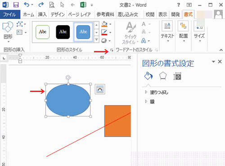The image size is (225, 166).
Task: Click the Shape Fill paint bucket icon
Action: click(x=104, y=24)
